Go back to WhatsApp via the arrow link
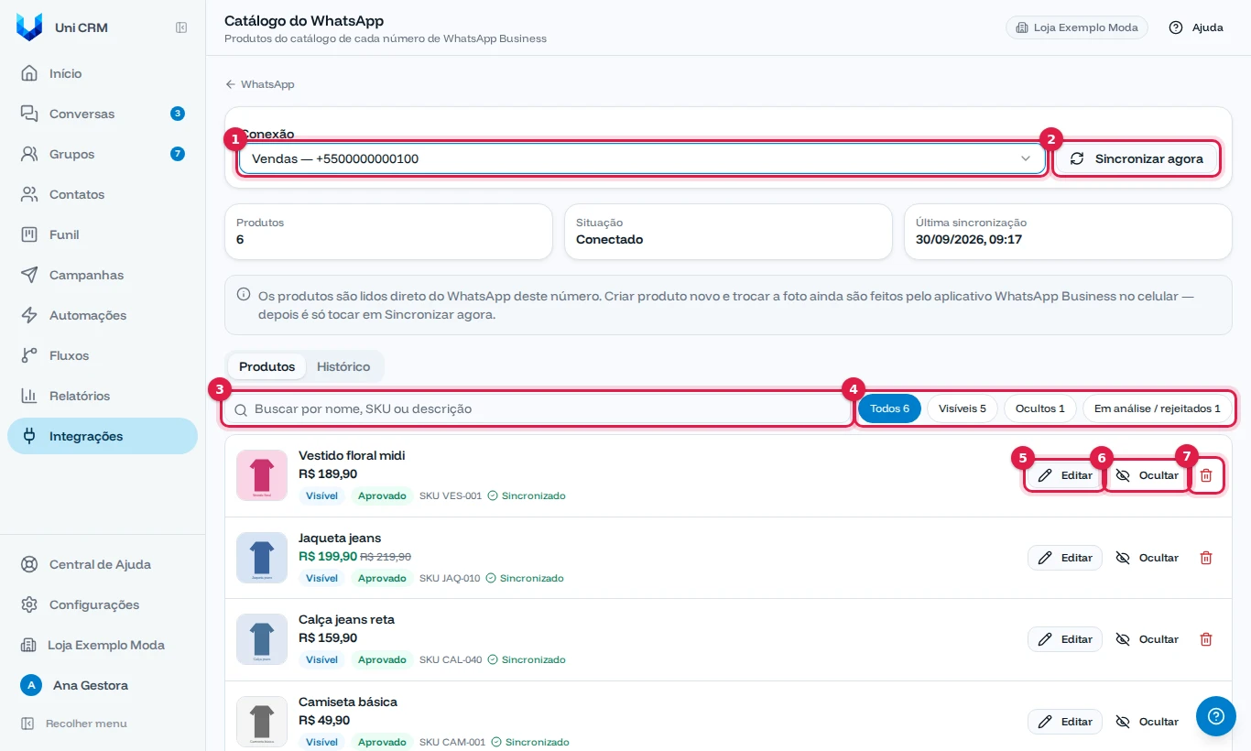The image size is (1251, 751). pyautogui.click(x=260, y=84)
